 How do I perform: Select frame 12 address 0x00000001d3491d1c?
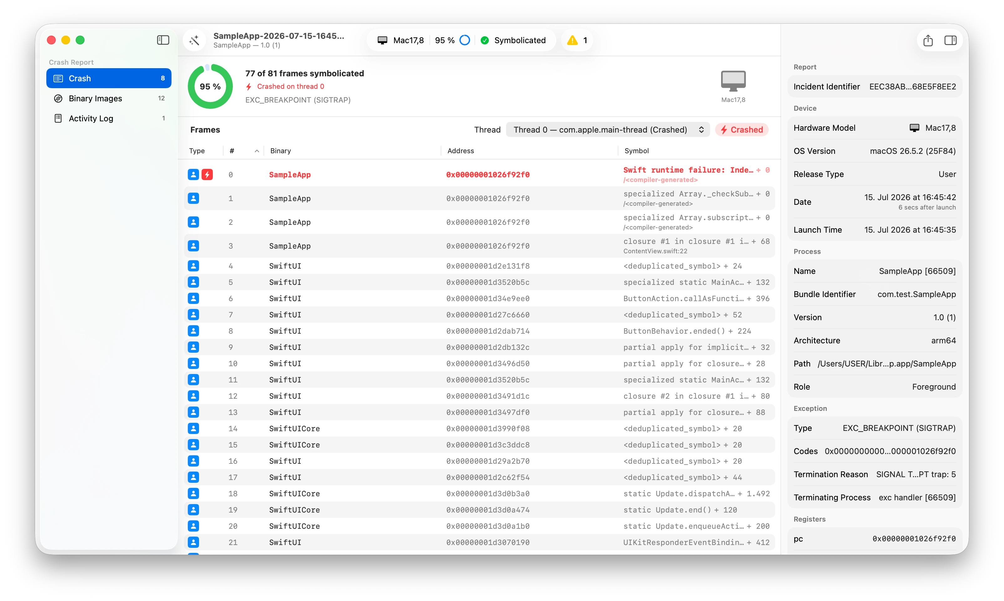click(488, 396)
